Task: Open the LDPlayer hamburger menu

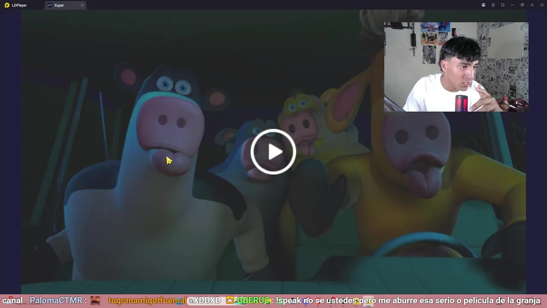Action: 493,5
